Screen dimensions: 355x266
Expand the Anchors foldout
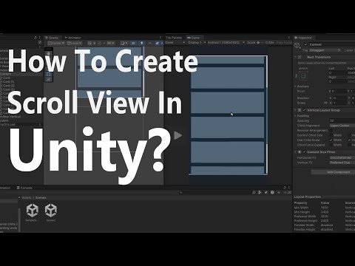pos(296,86)
